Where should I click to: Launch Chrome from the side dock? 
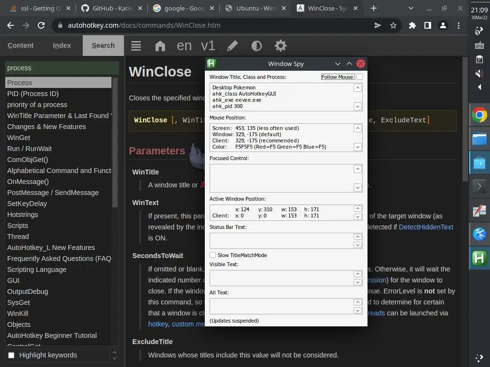[479, 115]
